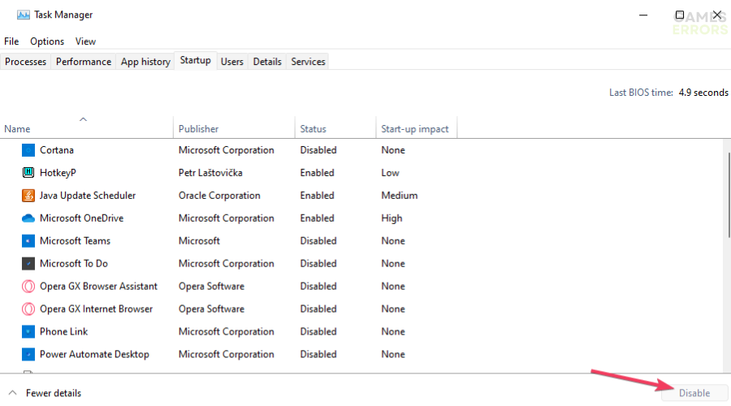Switch to the Services tab
This screenshot has width=731, height=406.
click(x=308, y=62)
